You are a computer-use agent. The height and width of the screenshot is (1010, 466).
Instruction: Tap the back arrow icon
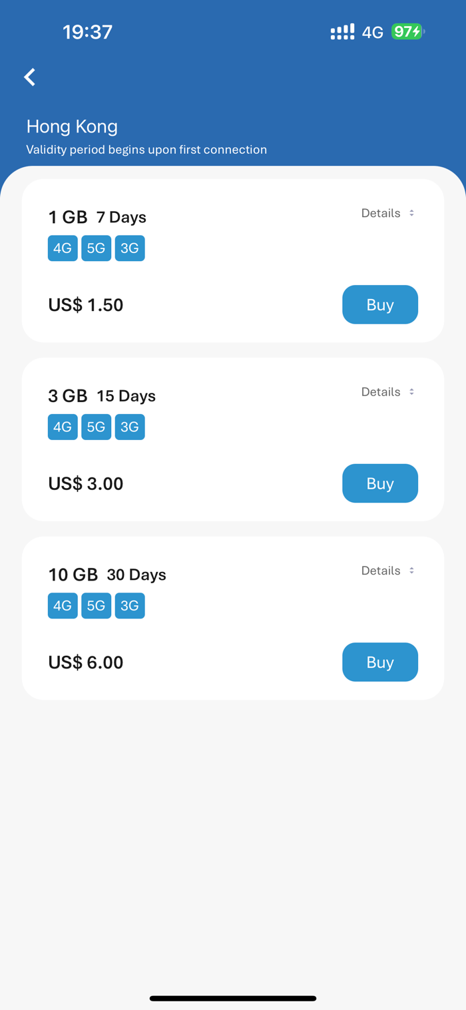pyautogui.click(x=29, y=77)
